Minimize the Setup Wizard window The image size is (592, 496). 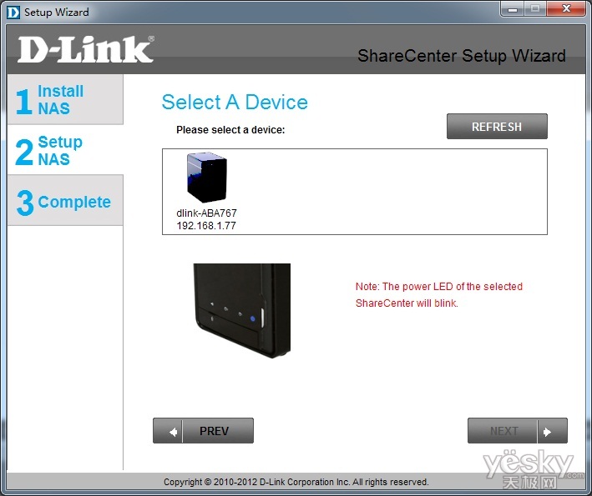pyautogui.click(x=513, y=9)
